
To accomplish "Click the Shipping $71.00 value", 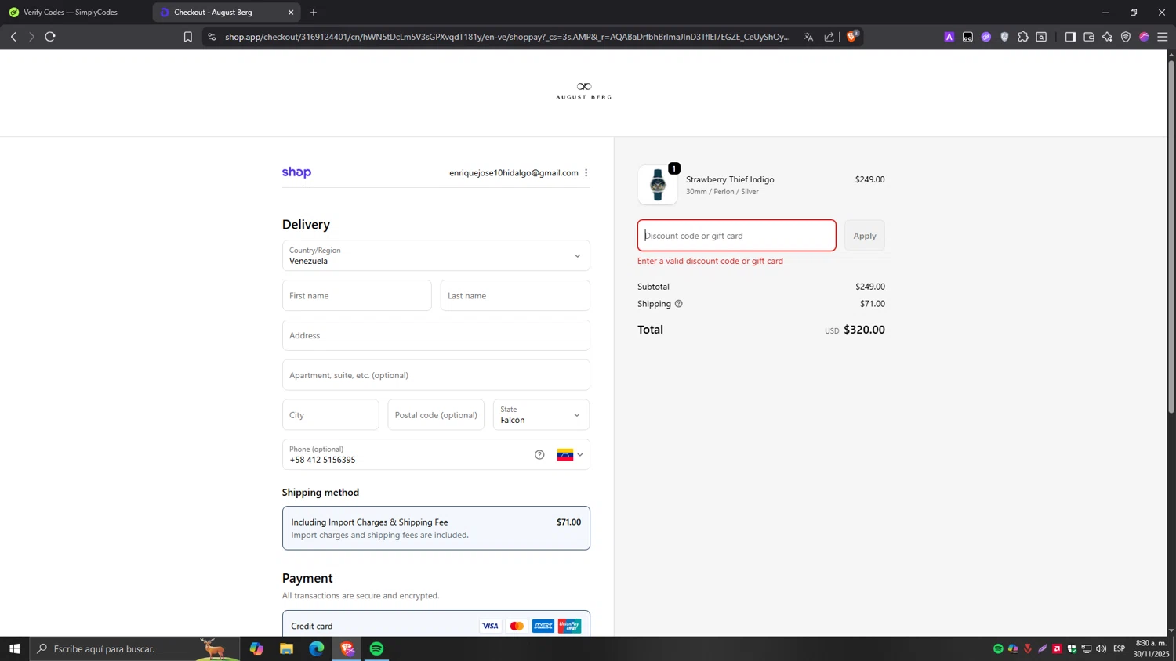I will (873, 304).
